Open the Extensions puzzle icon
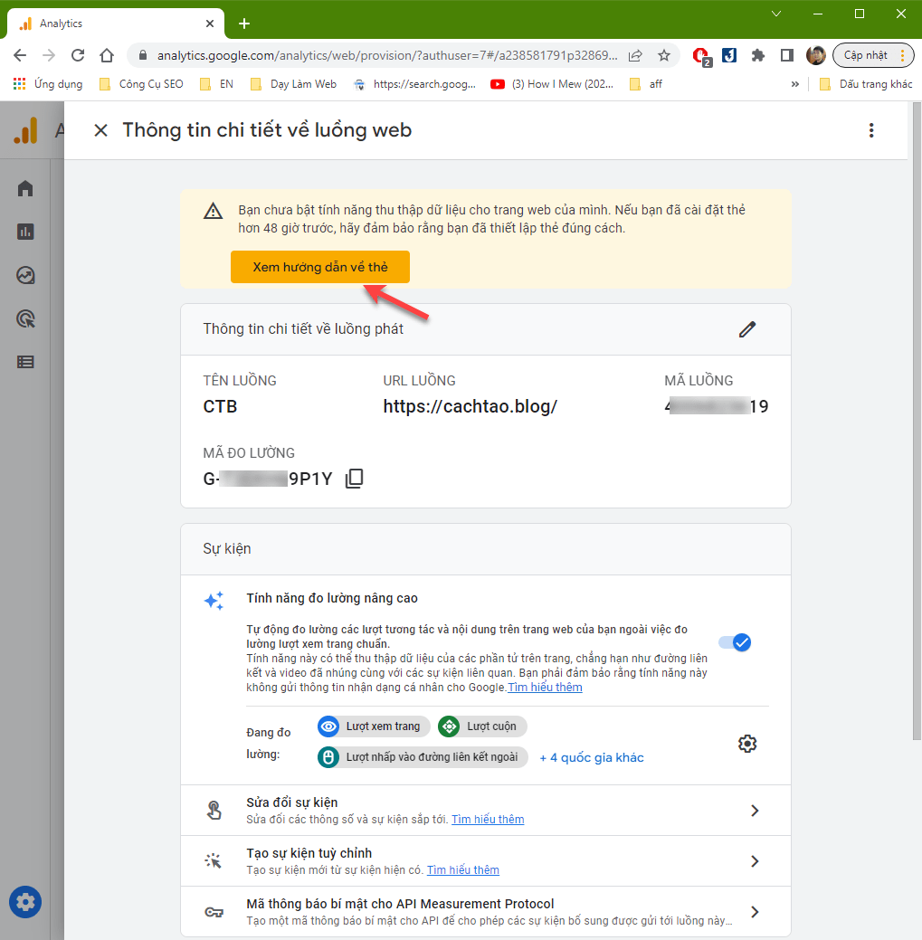The width and height of the screenshot is (922, 940). click(x=757, y=55)
